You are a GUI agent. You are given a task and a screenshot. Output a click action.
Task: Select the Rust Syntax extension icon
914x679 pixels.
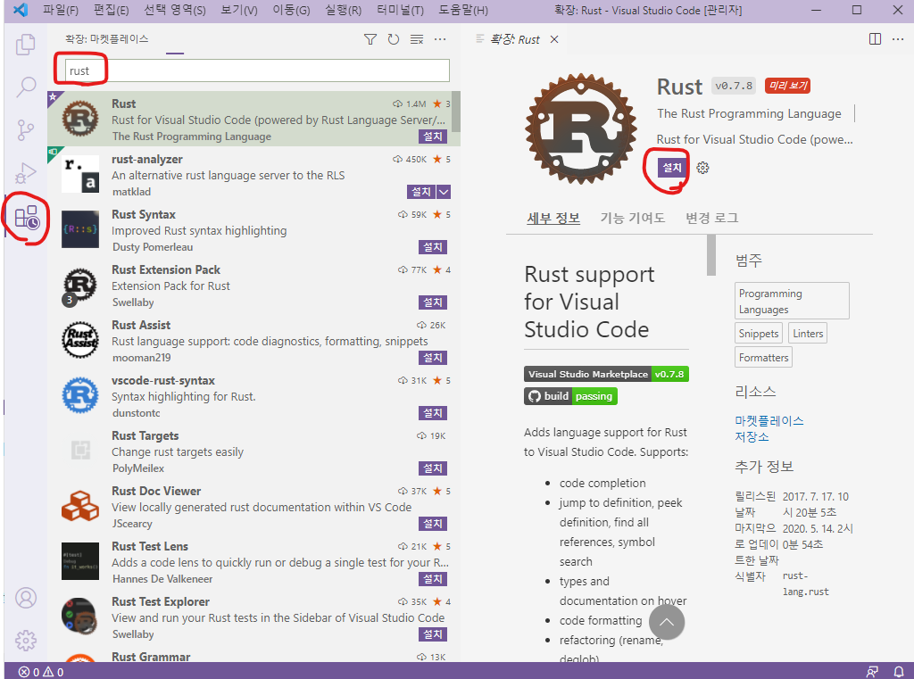80,229
